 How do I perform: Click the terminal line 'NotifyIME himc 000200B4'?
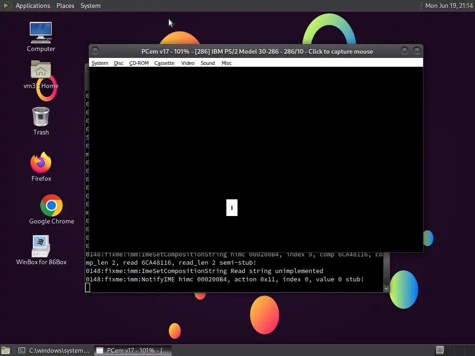[225, 279]
